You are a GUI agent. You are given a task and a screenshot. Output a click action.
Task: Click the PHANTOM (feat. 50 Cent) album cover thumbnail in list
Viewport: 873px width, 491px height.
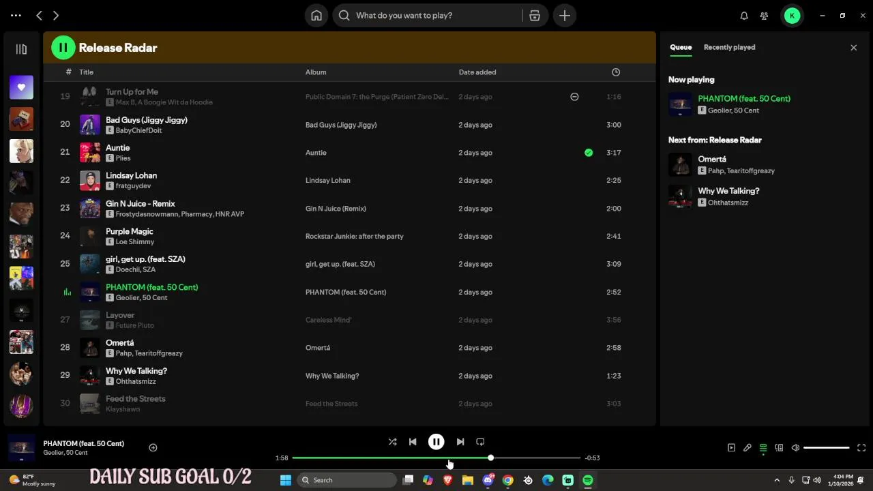pyautogui.click(x=90, y=292)
